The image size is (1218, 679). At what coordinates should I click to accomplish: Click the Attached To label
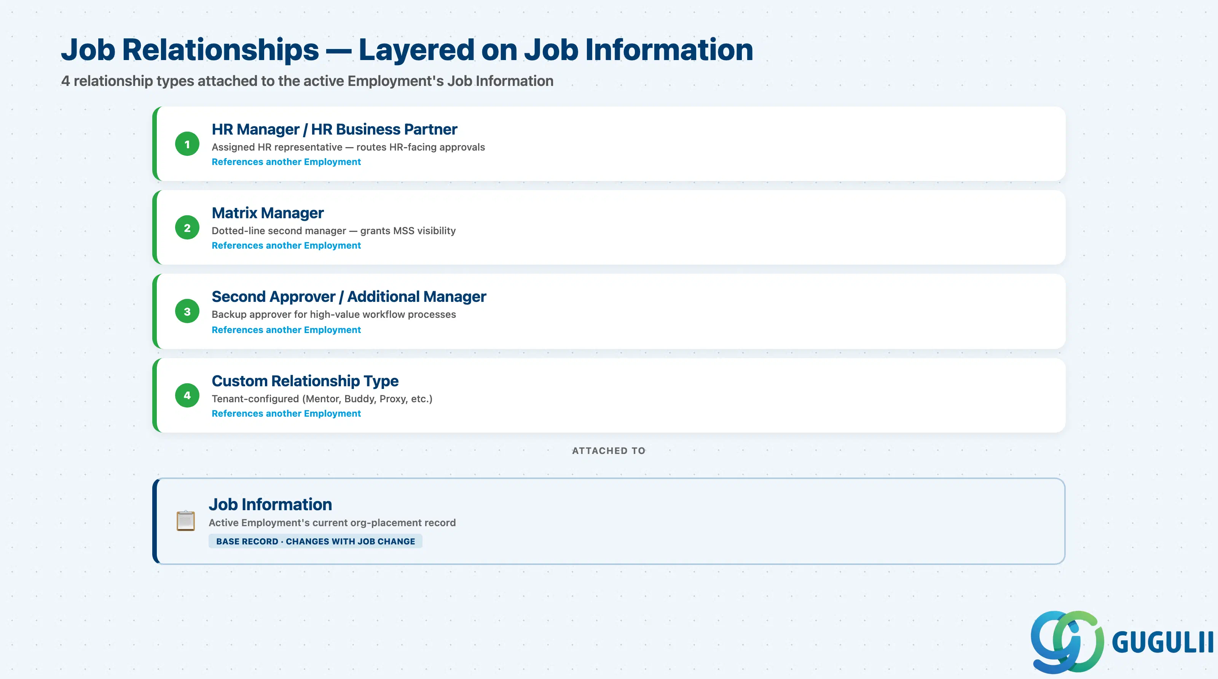click(x=609, y=451)
